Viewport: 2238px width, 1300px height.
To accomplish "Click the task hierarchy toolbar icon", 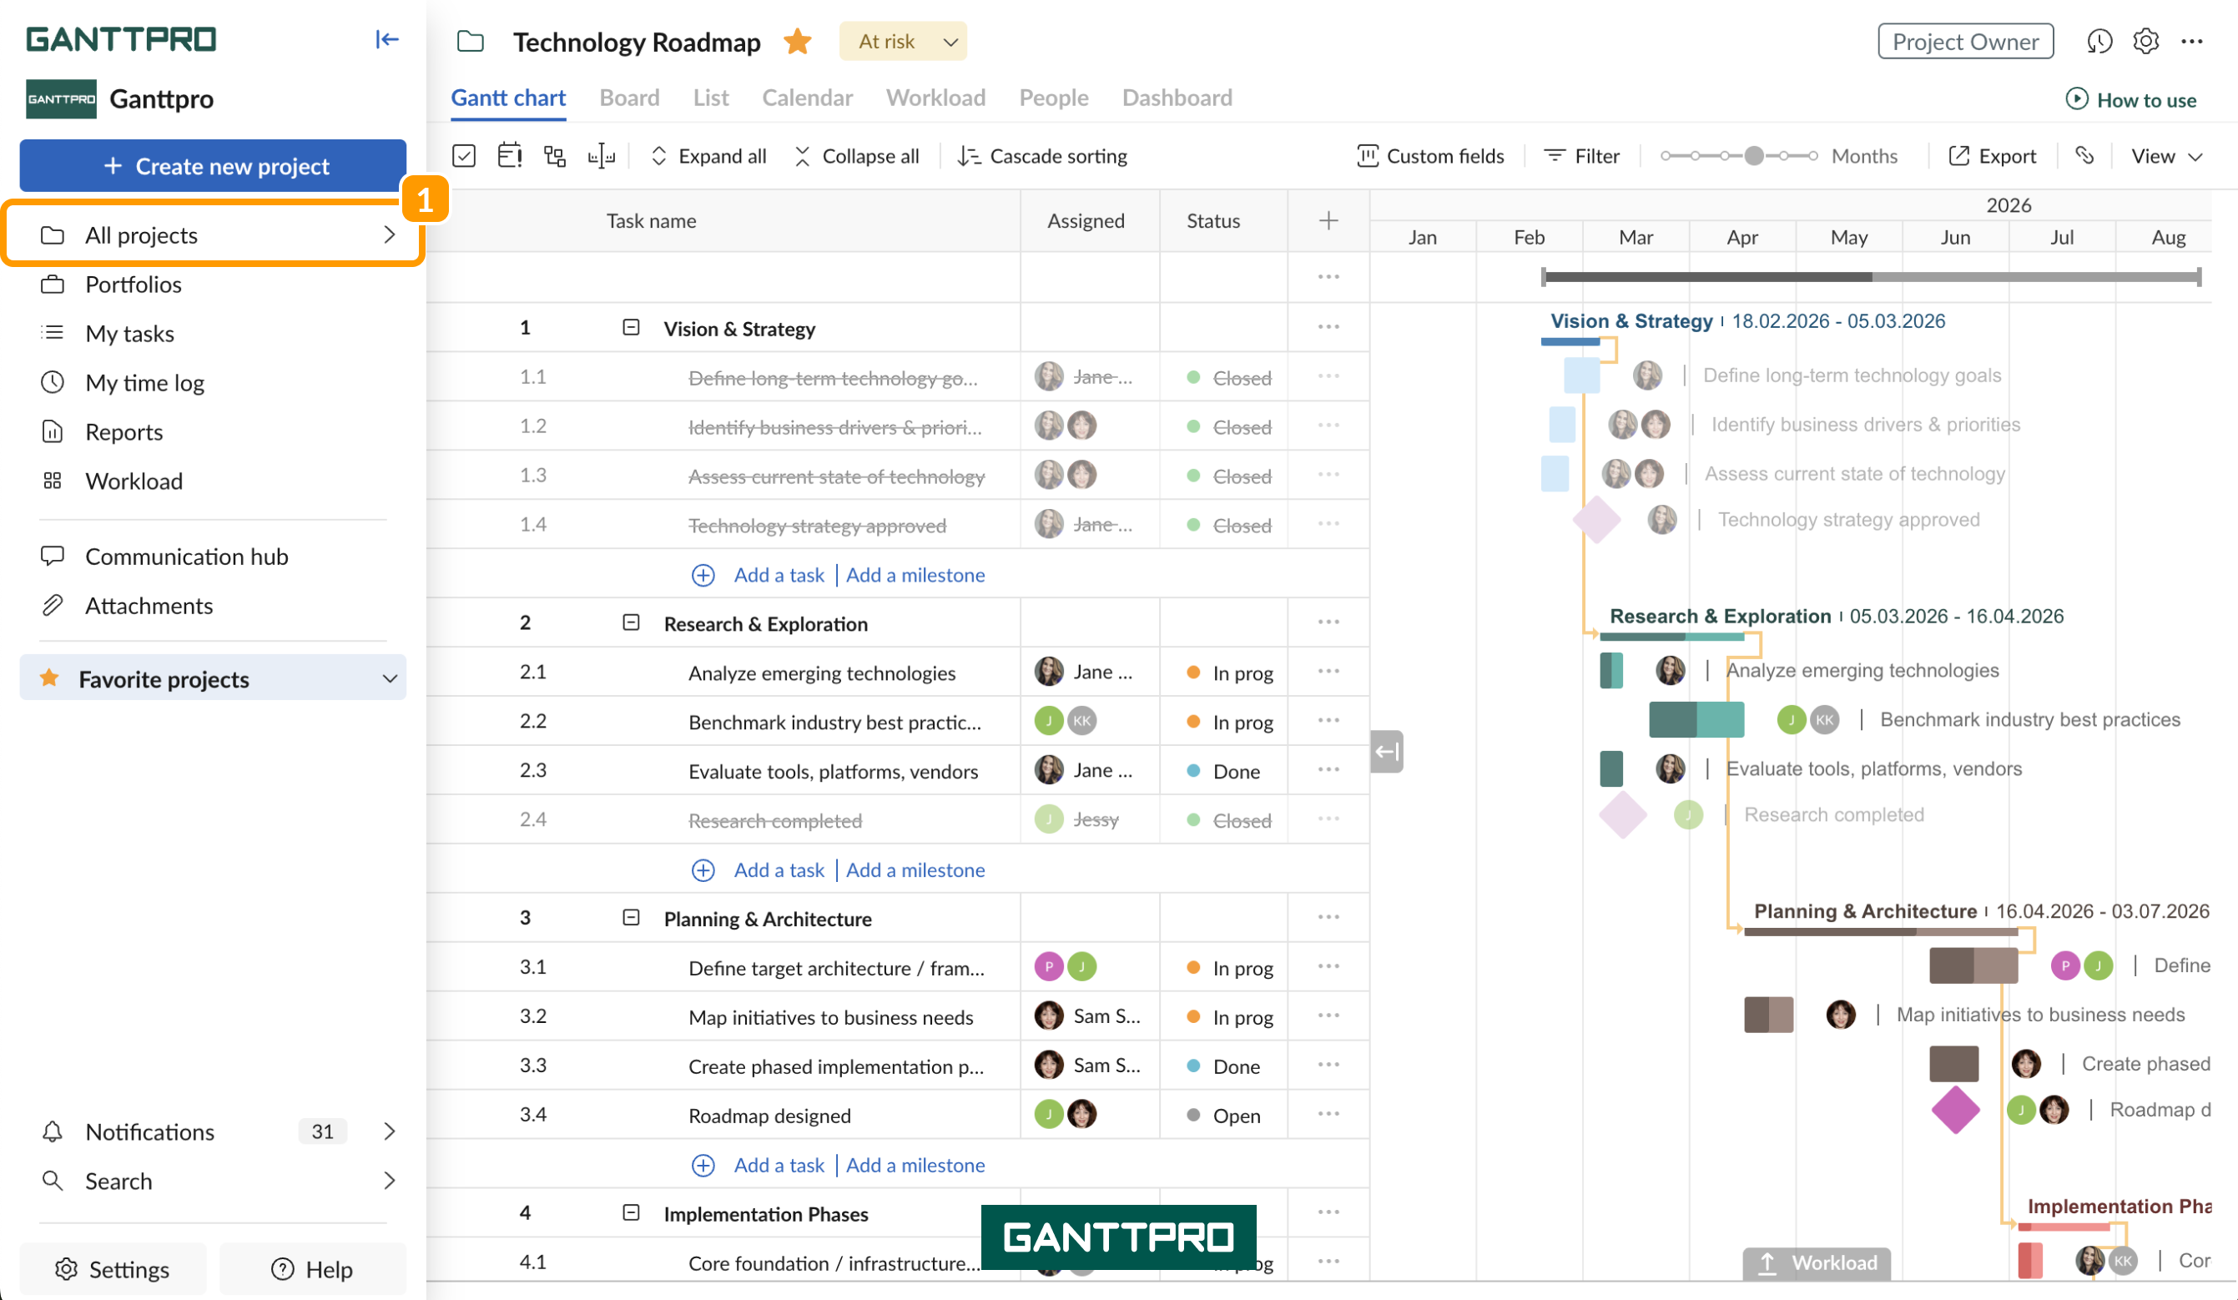I will pyautogui.click(x=555, y=156).
